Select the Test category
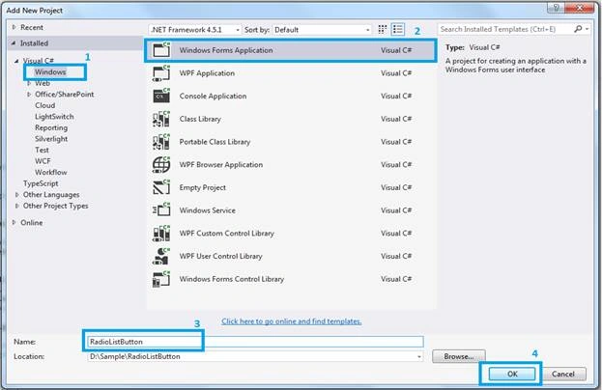The width and height of the screenshot is (602, 390). [42, 150]
